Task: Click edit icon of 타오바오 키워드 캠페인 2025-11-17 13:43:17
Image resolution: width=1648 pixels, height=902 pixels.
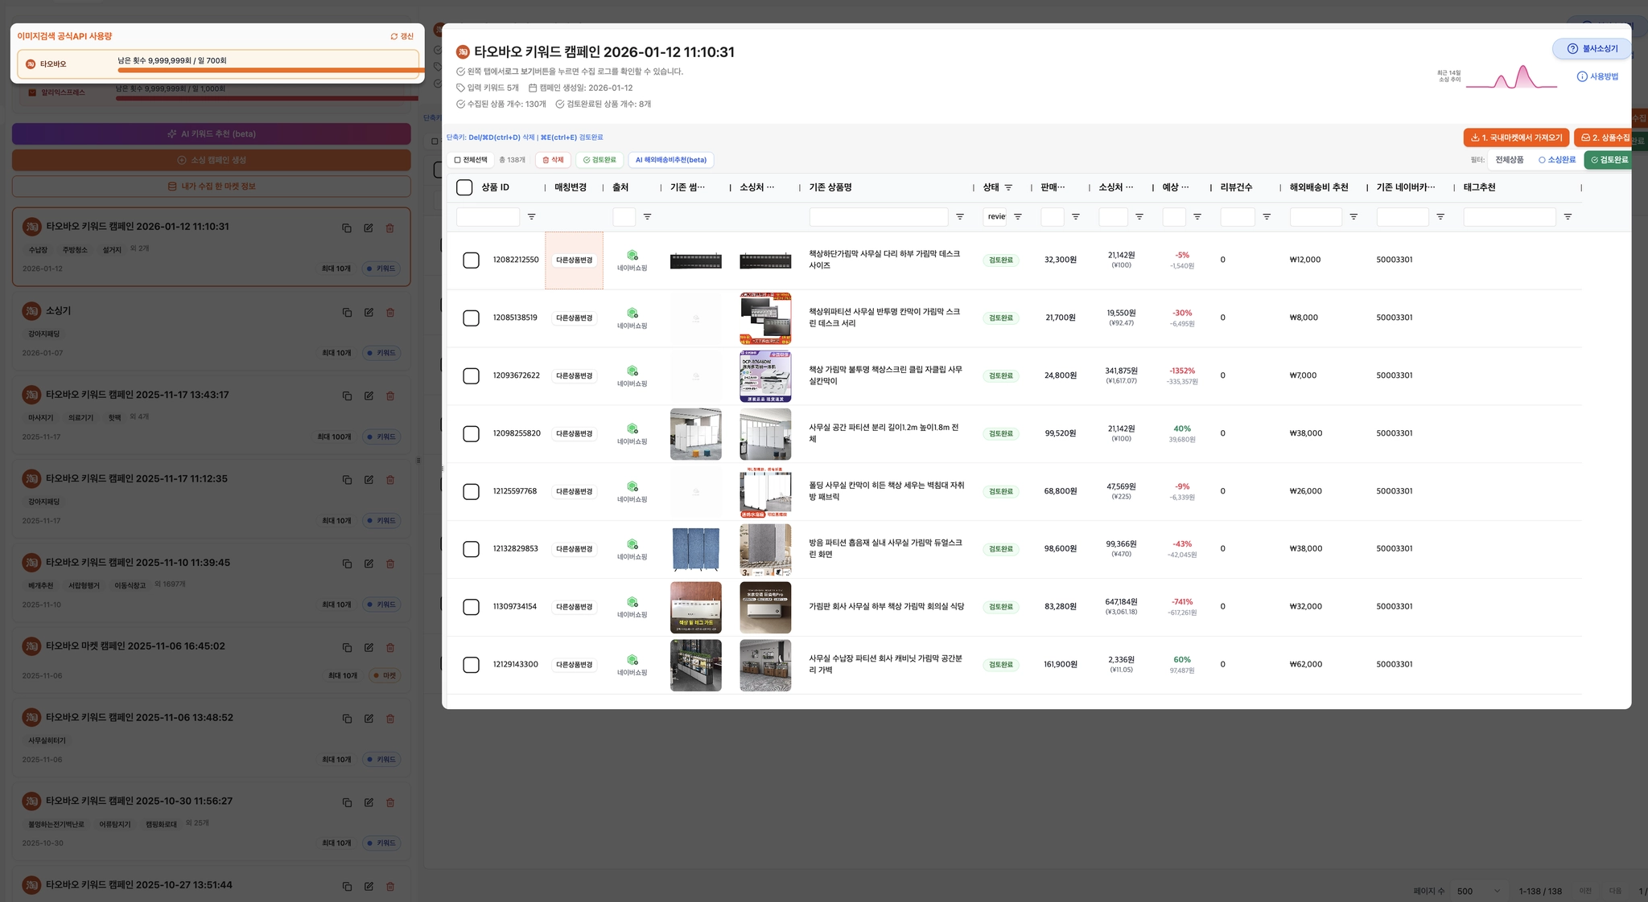Action: click(x=369, y=396)
